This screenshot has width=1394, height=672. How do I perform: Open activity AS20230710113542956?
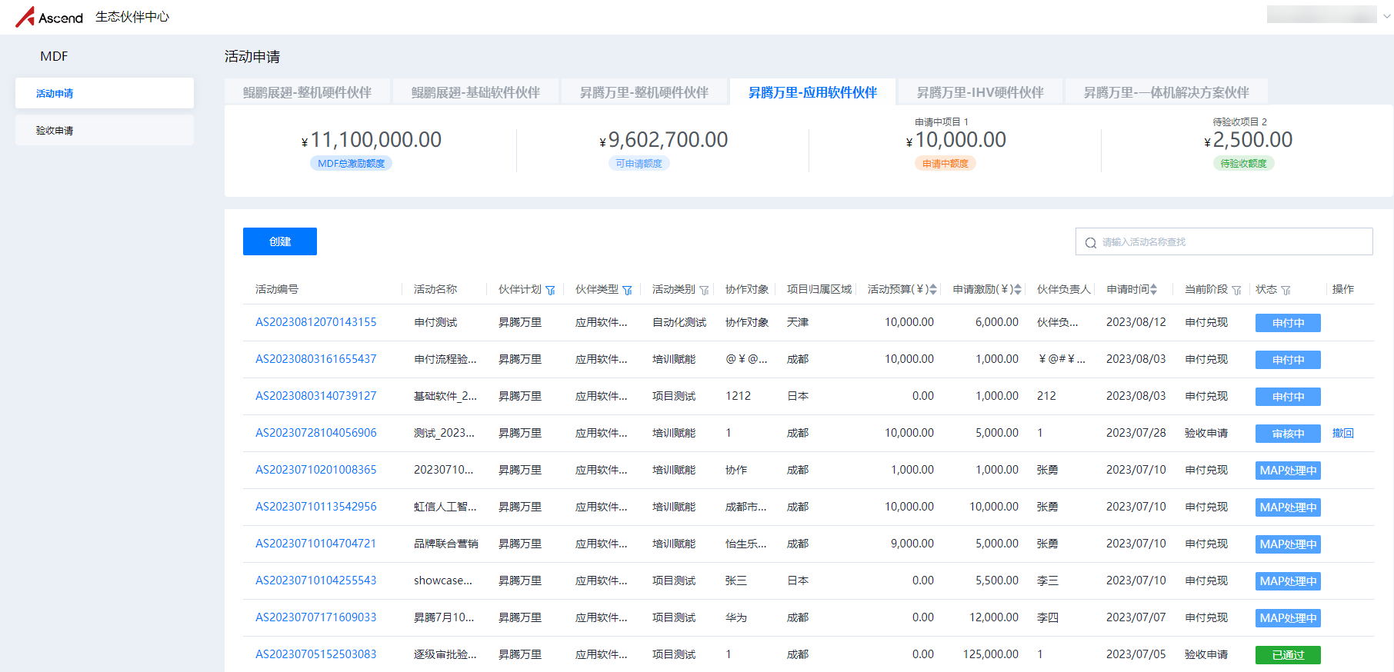point(316,507)
